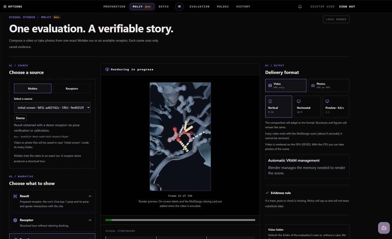The height and width of the screenshot is (239, 392).
Task: Click the Receptor narrative molecule icon
Action: (x=15, y=220)
